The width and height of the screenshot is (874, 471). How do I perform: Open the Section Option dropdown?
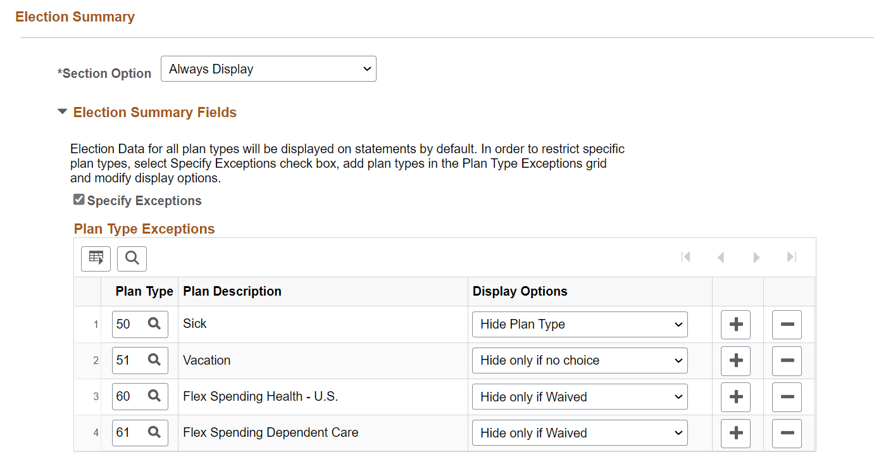pyautogui.click(x=268, y=69)
